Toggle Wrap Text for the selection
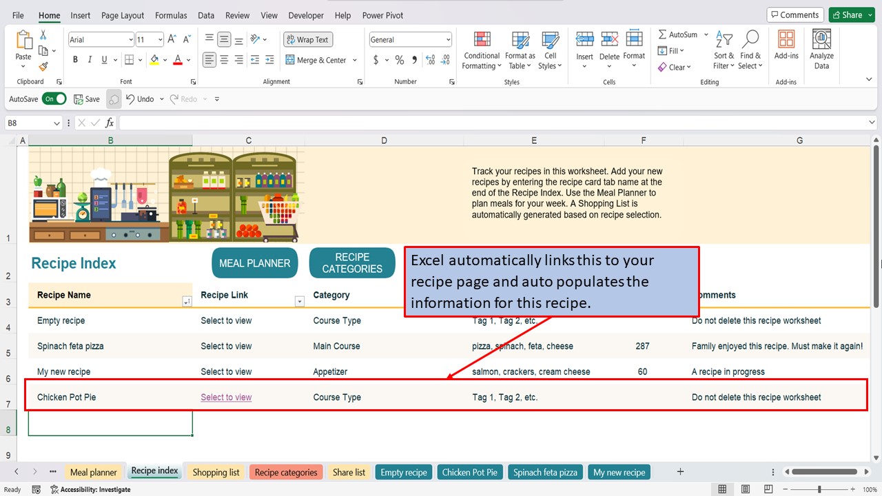The width and height of the screenshot is (882, 496). pyautogui.click(x=307, y=39)
